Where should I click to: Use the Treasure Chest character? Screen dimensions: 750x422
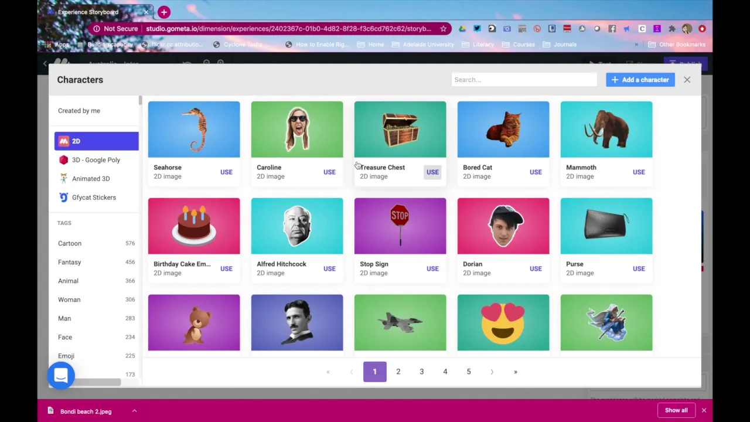click(432, 172)
